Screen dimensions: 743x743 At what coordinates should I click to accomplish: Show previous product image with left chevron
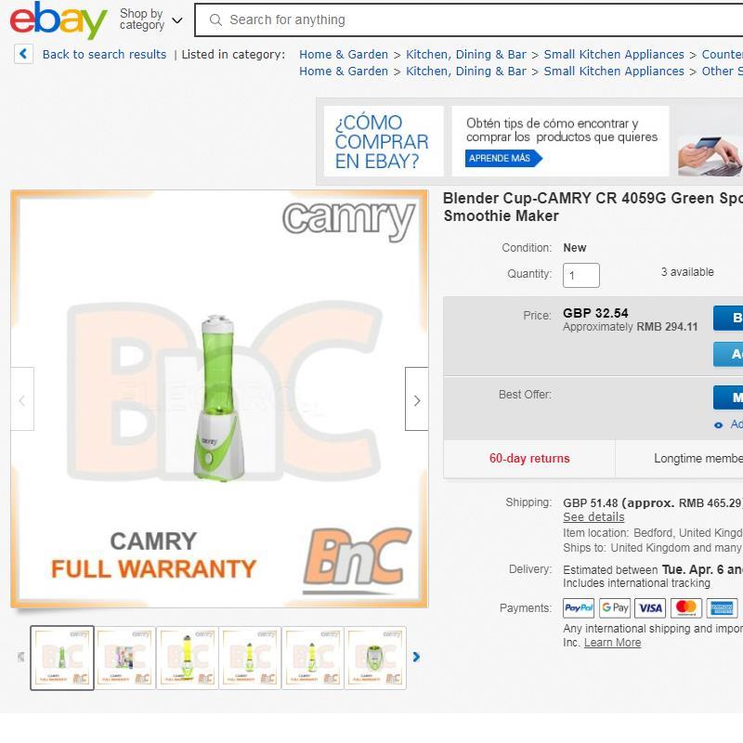coord(22,399)
